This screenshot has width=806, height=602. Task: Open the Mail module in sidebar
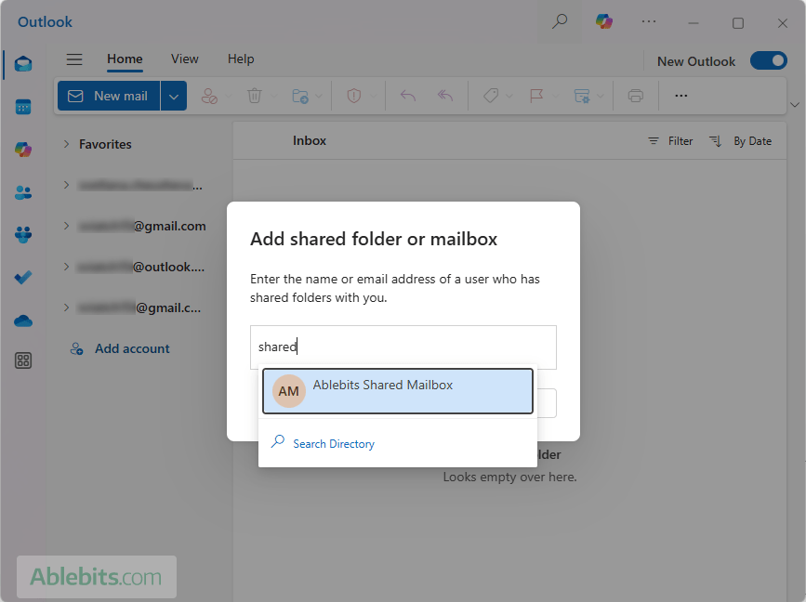coord(23,64)
